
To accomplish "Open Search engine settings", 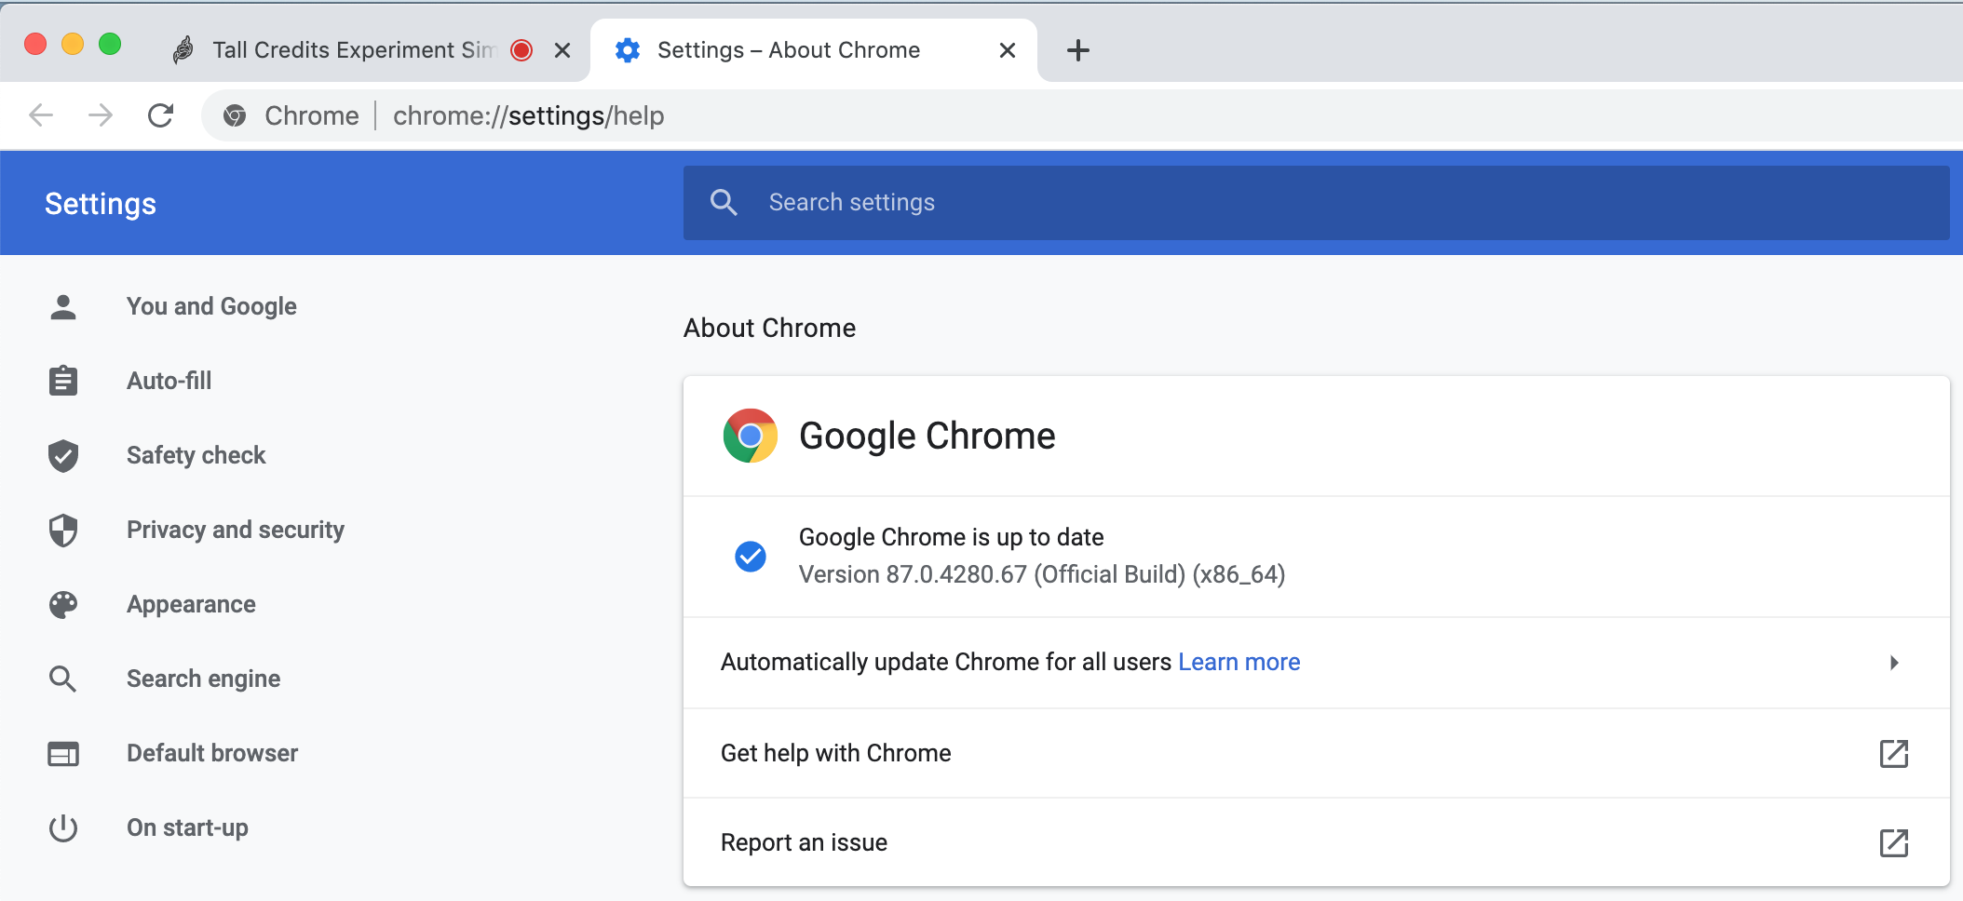I will pyautogui.click(x=204, y=679).
